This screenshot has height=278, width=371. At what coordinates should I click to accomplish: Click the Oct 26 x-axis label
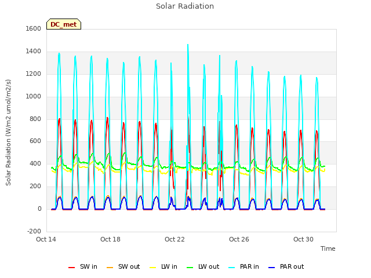click(239, 239)
